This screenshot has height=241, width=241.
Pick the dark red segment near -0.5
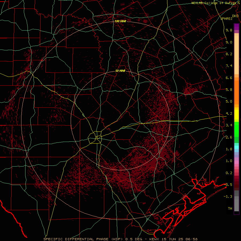(236, 184)
